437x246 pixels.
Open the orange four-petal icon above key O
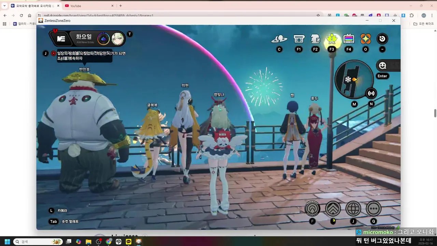(366, 39)
